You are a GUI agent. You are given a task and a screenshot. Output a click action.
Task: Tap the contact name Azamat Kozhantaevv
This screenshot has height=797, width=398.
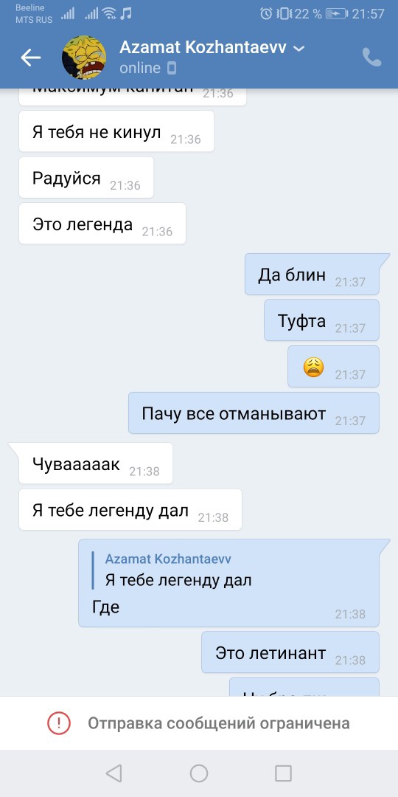pos(203,48)
